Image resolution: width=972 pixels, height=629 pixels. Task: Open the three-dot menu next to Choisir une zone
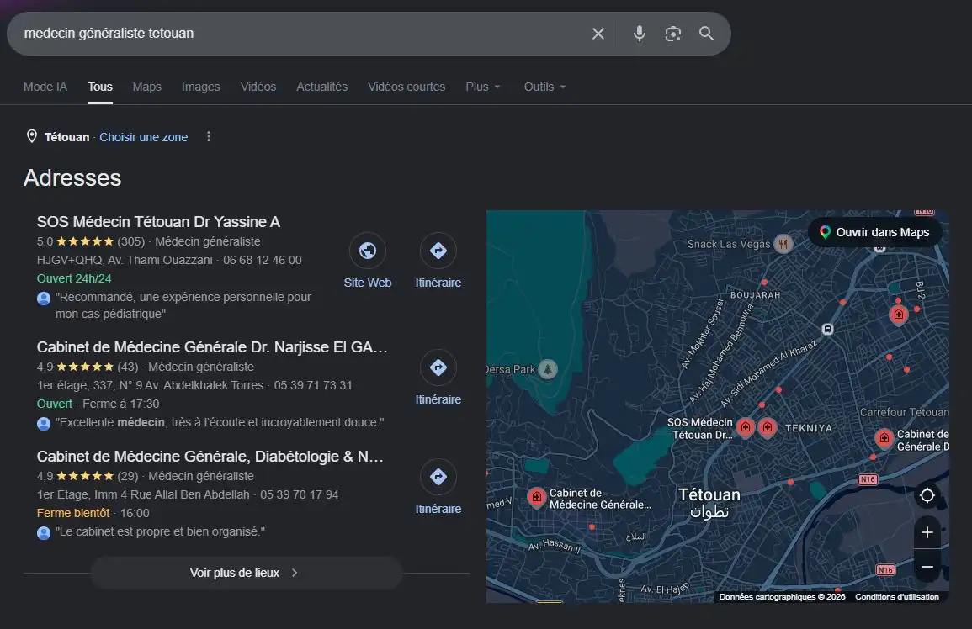pos(209,136)
